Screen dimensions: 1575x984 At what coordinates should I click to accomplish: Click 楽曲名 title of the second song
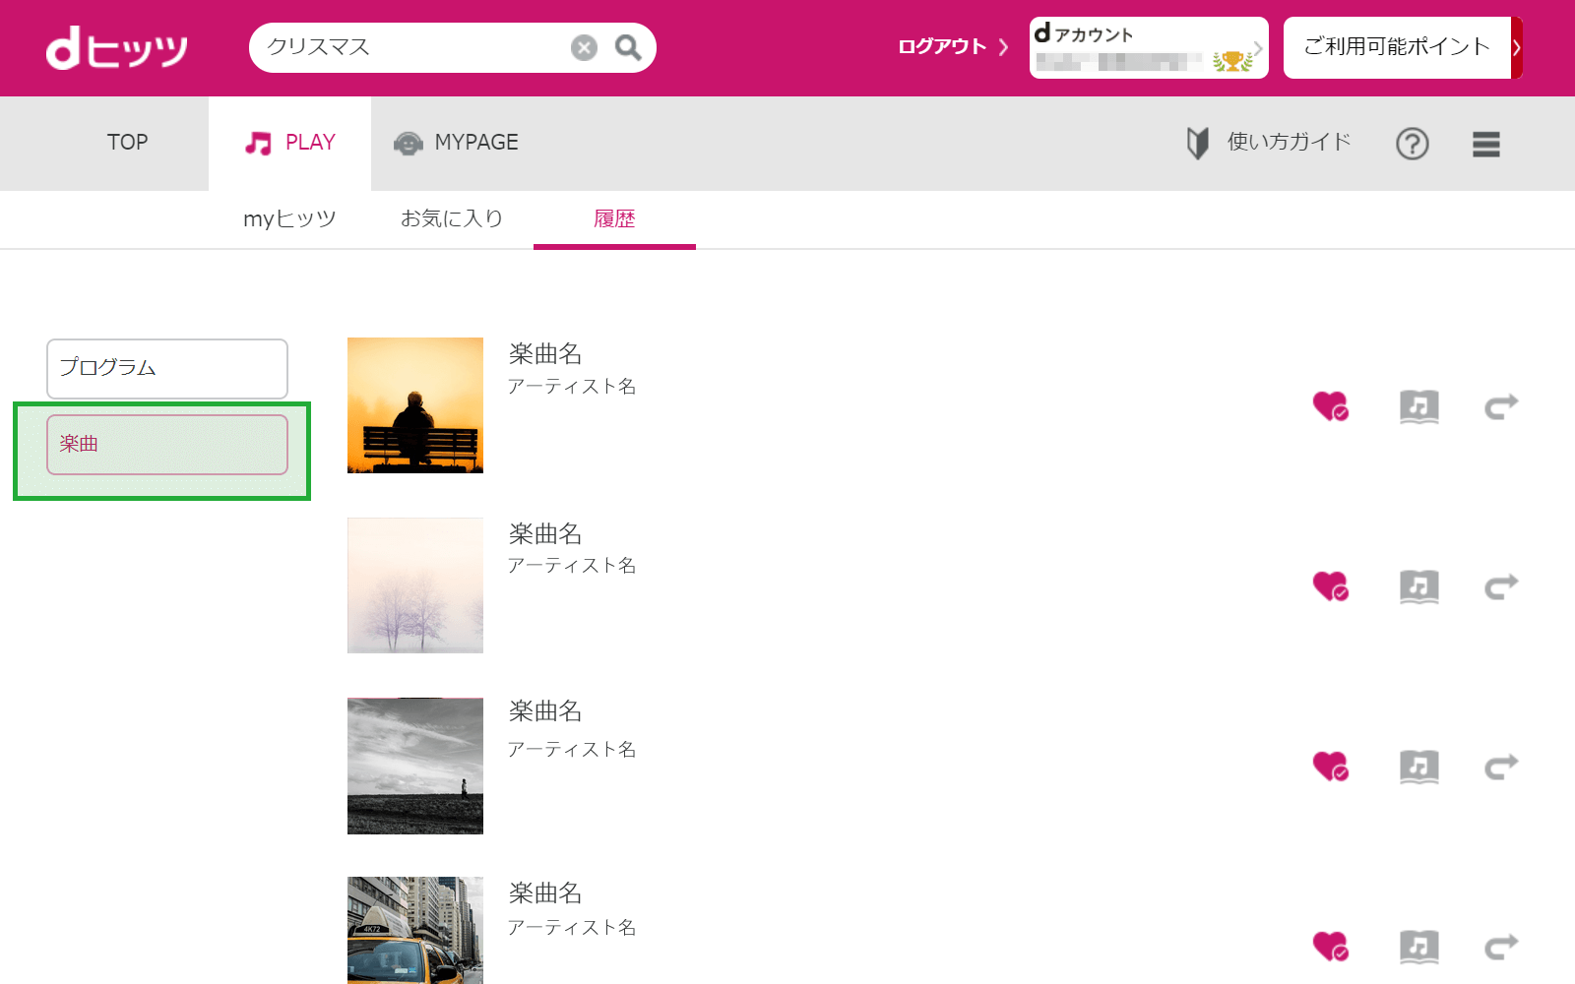545,533
